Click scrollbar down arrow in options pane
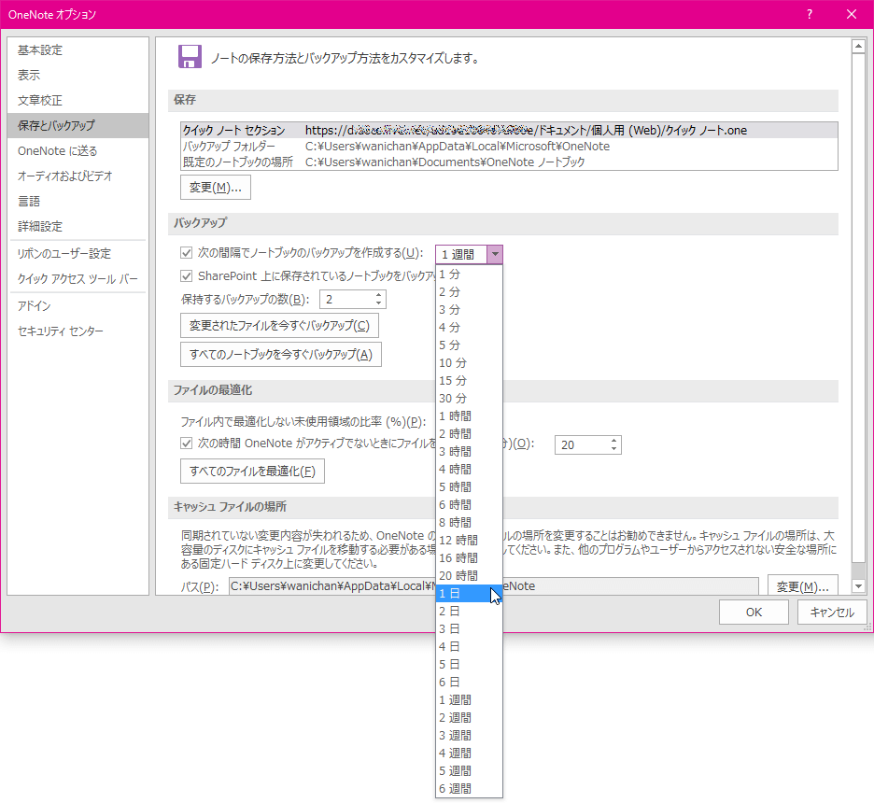 pyautogui.click(x=858, y=586)
